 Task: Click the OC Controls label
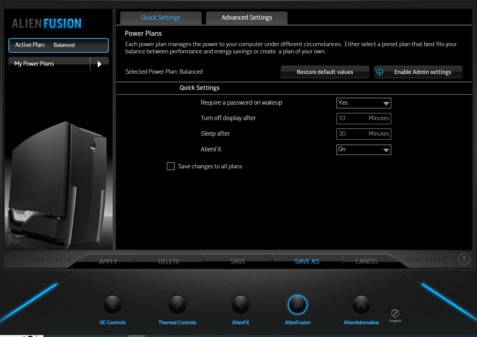(x=112, y=323)
